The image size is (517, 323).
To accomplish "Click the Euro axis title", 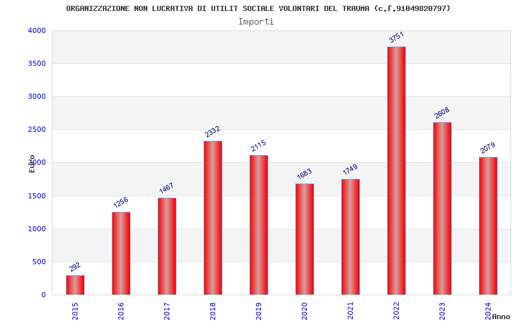I will [x=32, y=163].
